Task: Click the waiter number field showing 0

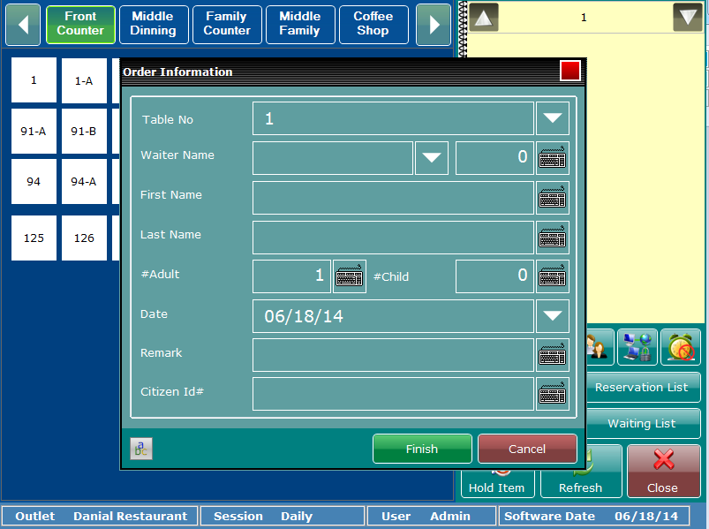Action: [x=494, y=158]
